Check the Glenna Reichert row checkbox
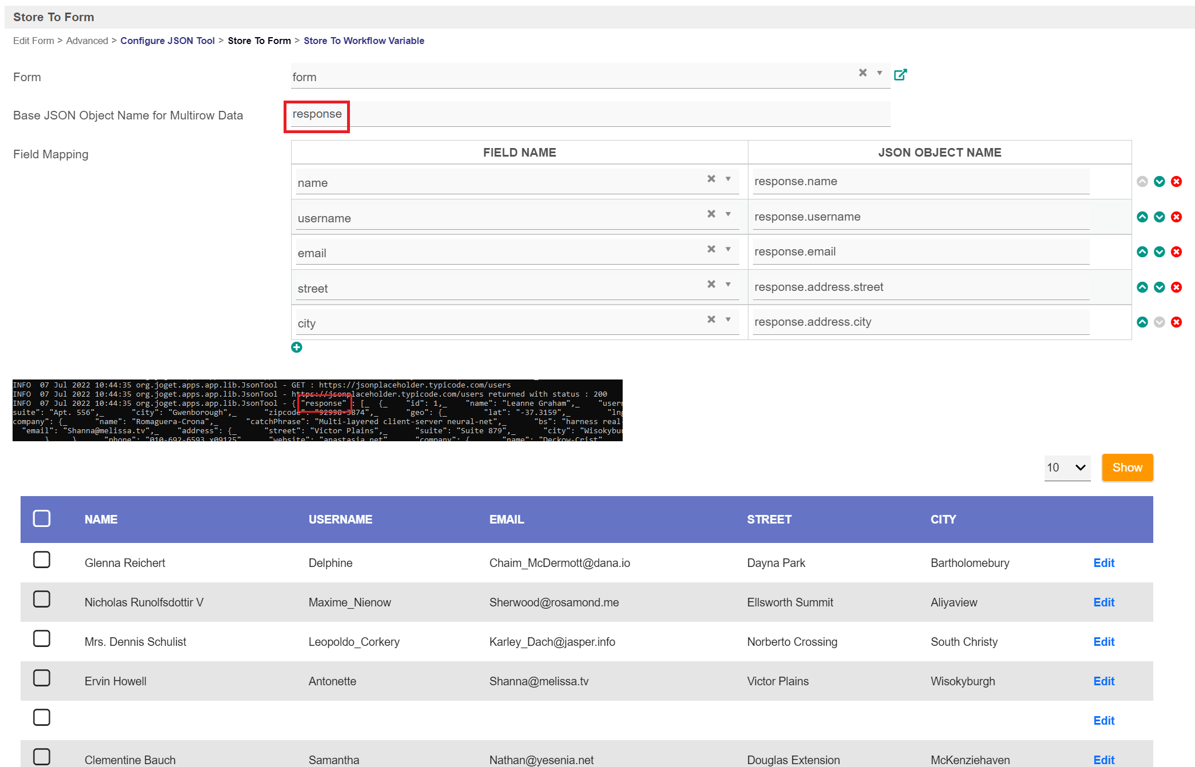Image resolution: width=1195 pixels, height=767 pixels. point(42,560)
